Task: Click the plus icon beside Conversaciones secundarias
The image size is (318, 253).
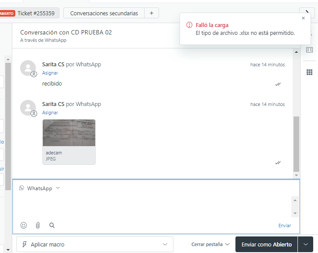Action: point(151,13)
